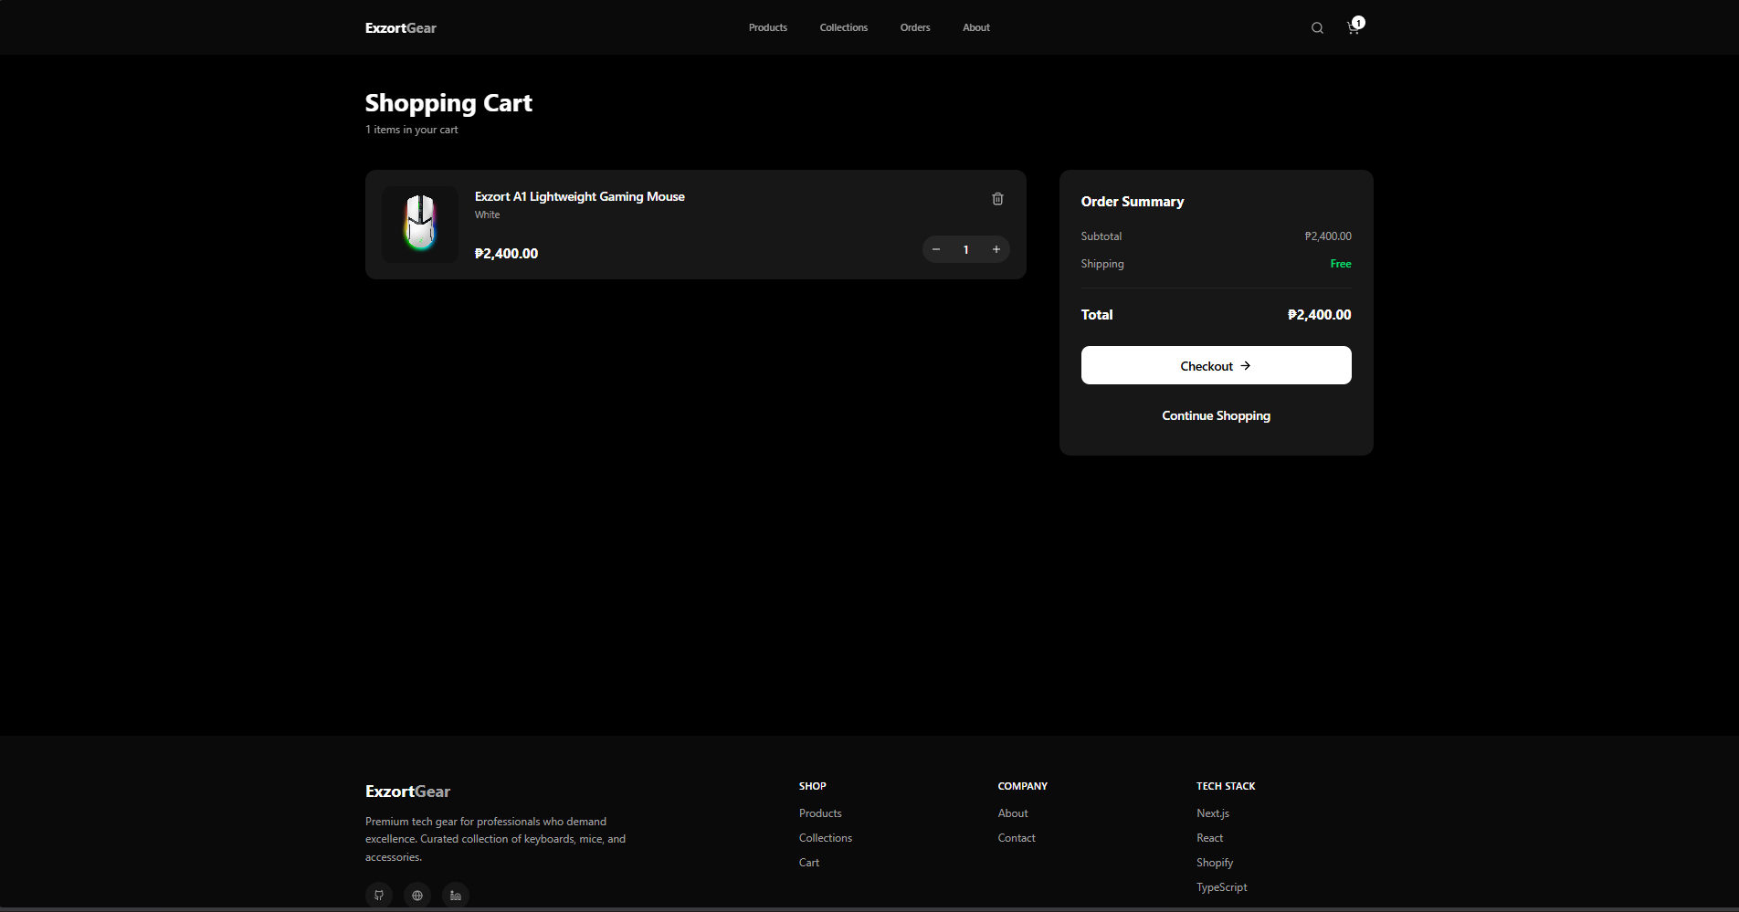Open the Orders page from the navbar
This screenshot has width=1739, height=912.
(914, 27)
